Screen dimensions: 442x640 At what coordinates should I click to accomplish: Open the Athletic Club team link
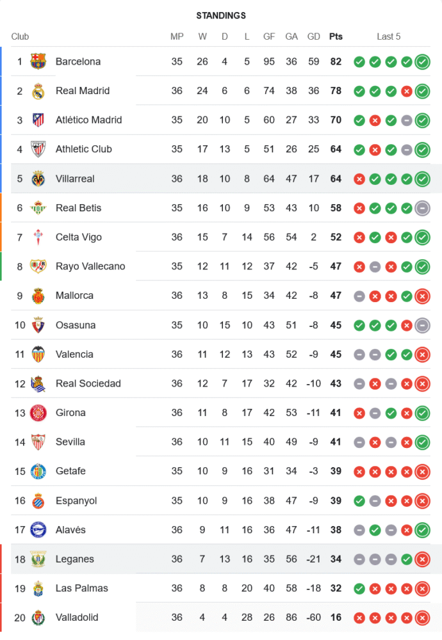pyautogui.click(x=83, y=149)
